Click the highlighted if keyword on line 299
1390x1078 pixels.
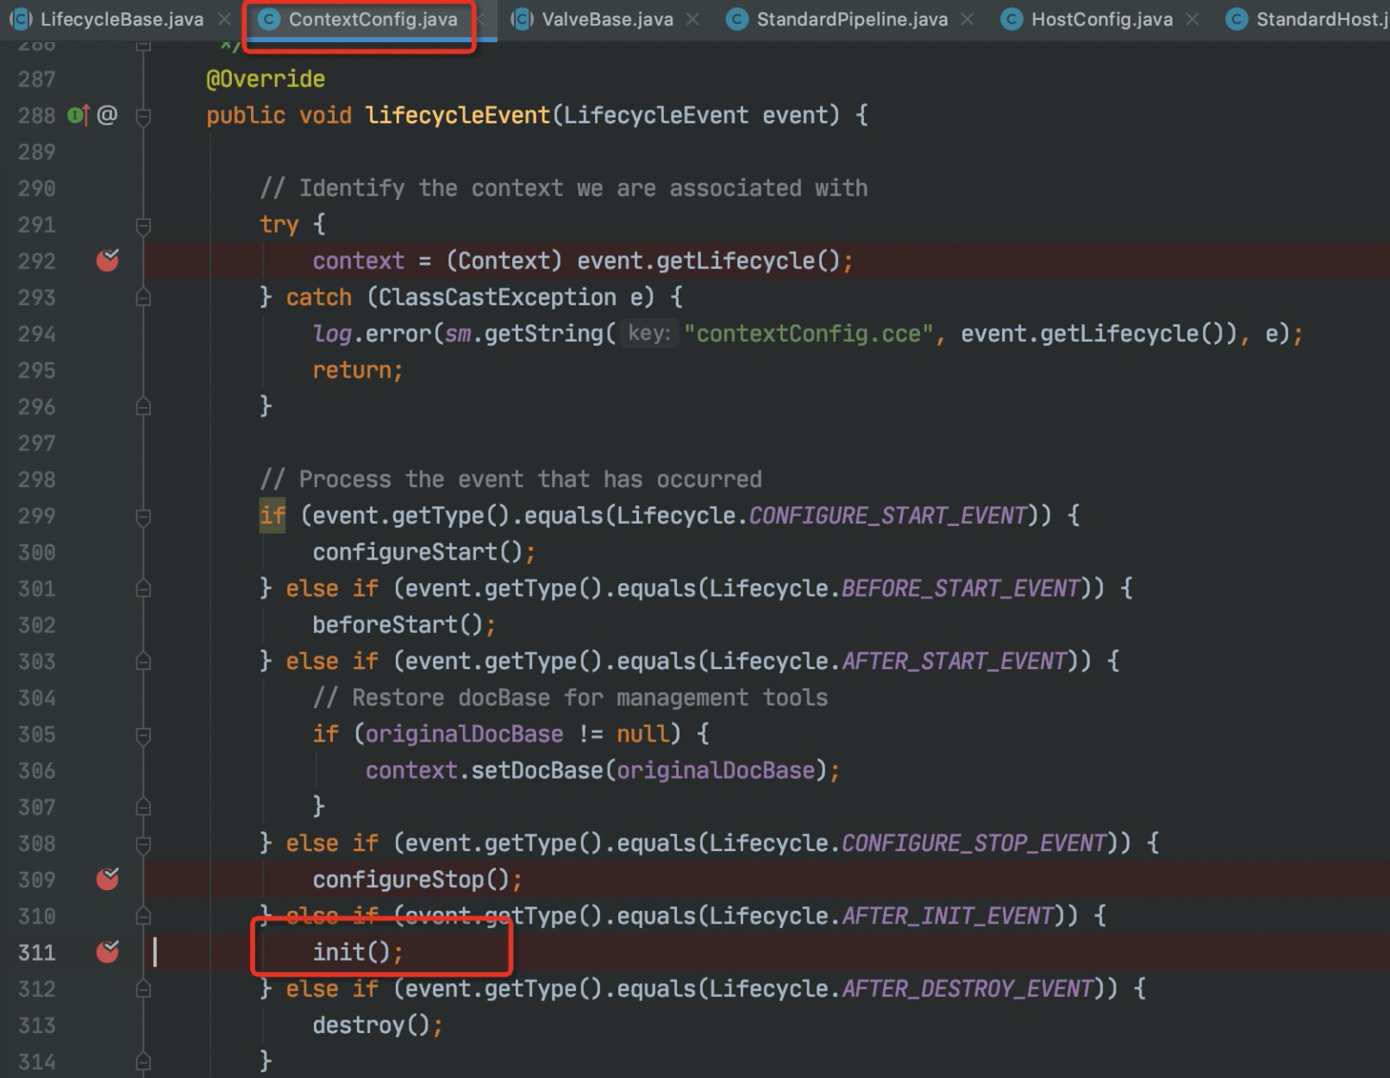coord(272,516)
